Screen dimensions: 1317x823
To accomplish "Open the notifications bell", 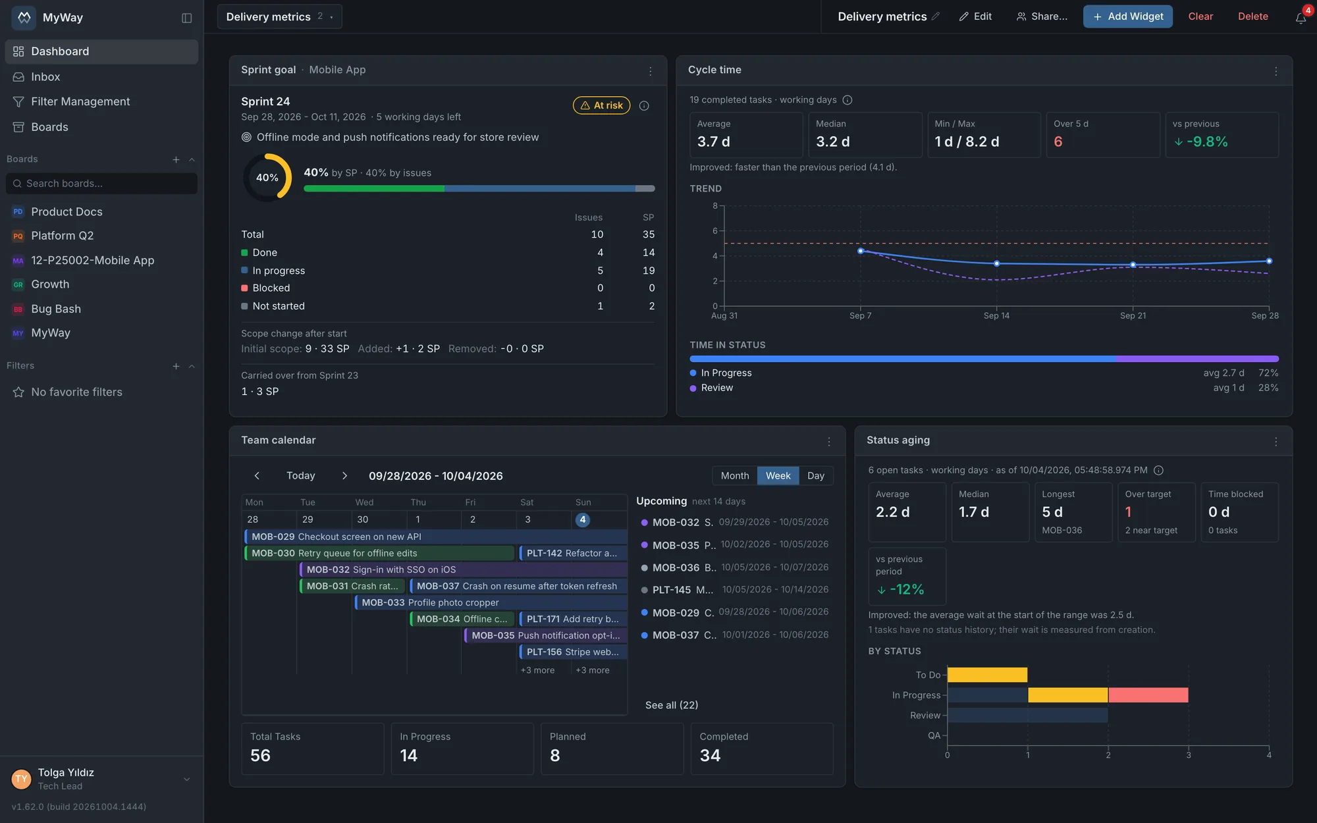I will click(1301, 18).
